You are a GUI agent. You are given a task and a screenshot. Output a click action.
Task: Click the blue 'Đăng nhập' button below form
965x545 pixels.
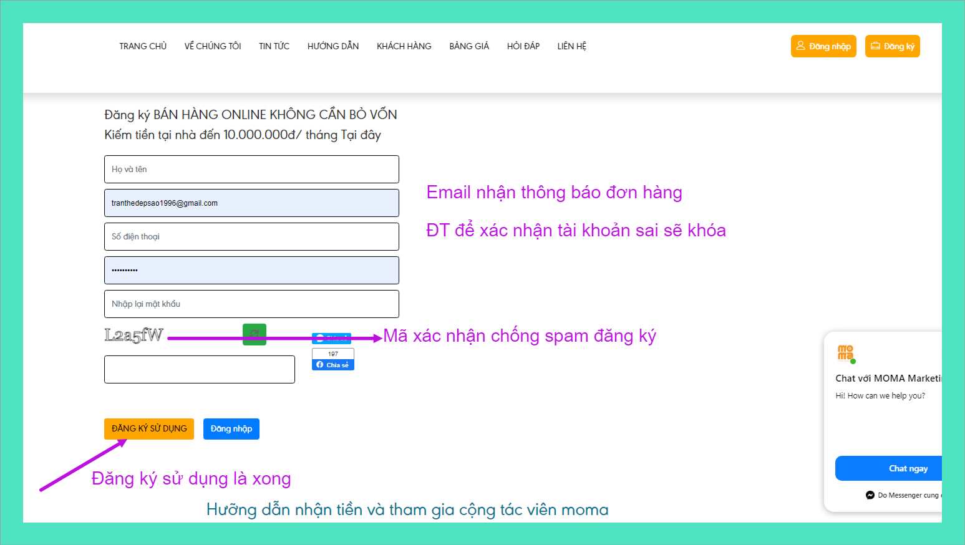[x=231, y=429]
